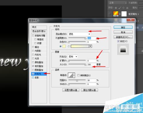Enable the 图案叠加 checkbox
Screen dimensions: 143x113
33,70
